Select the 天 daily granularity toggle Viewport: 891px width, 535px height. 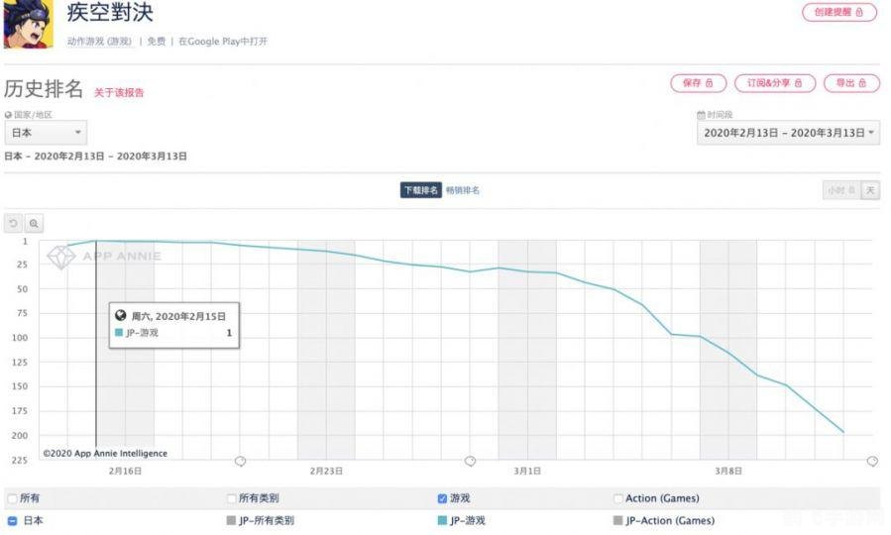(869, 190)
